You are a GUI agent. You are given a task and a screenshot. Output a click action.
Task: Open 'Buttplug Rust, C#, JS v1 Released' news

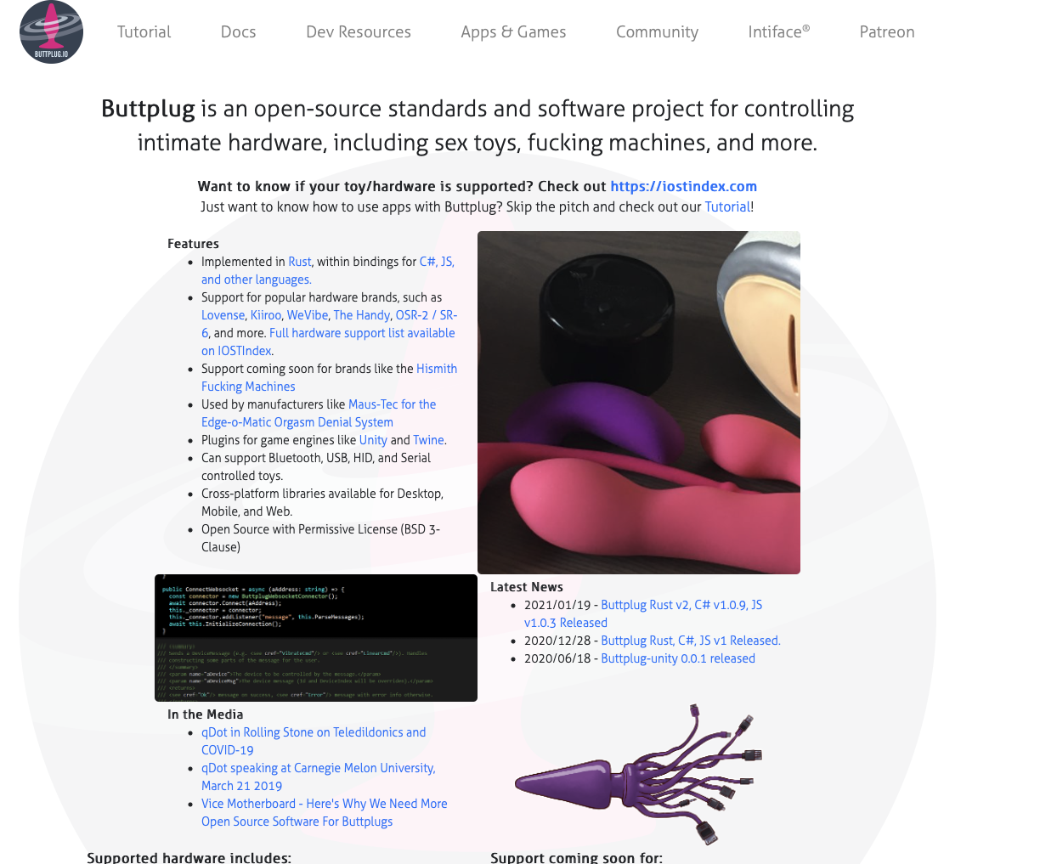coord(691,641)
